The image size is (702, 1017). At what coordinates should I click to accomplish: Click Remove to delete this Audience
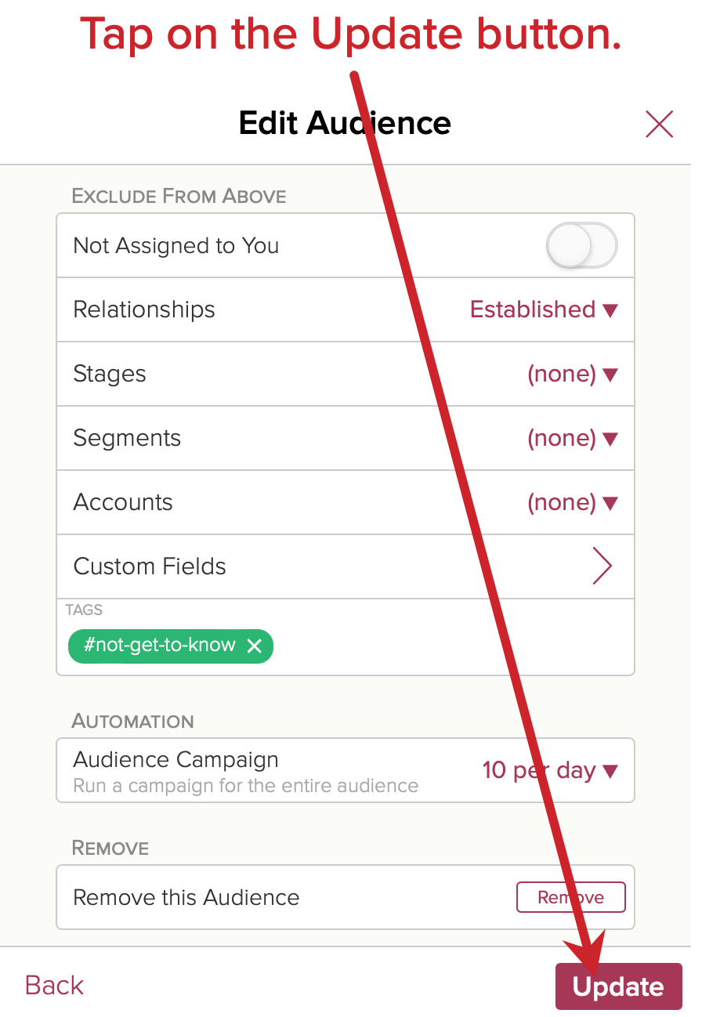(x=570, y=897)
